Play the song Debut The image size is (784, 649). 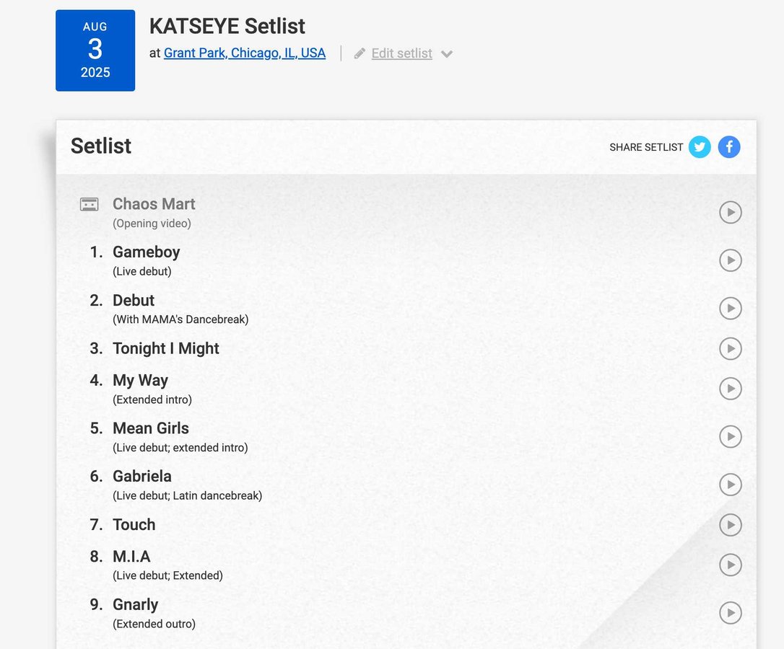[x=730, y=308]
